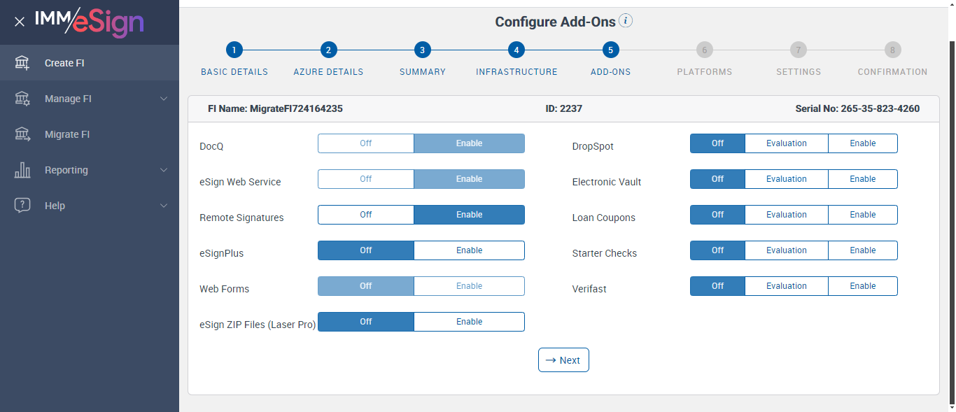Image resolution: width=956 pixels, height=412 pixels.
Task: Click the Create FI bank icon
Action: click(22, 63)
